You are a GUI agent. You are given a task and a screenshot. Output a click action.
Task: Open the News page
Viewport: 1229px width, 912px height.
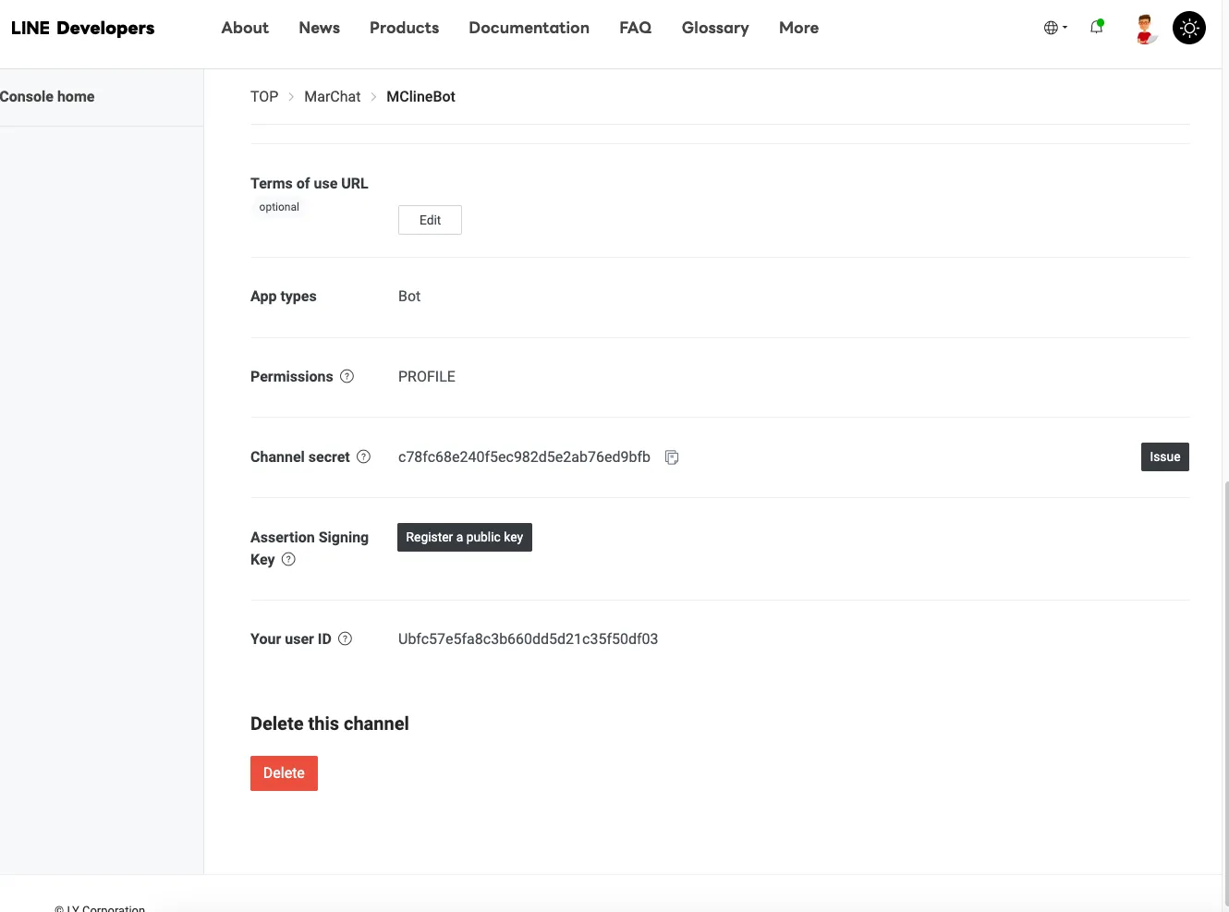pos(319,28)
